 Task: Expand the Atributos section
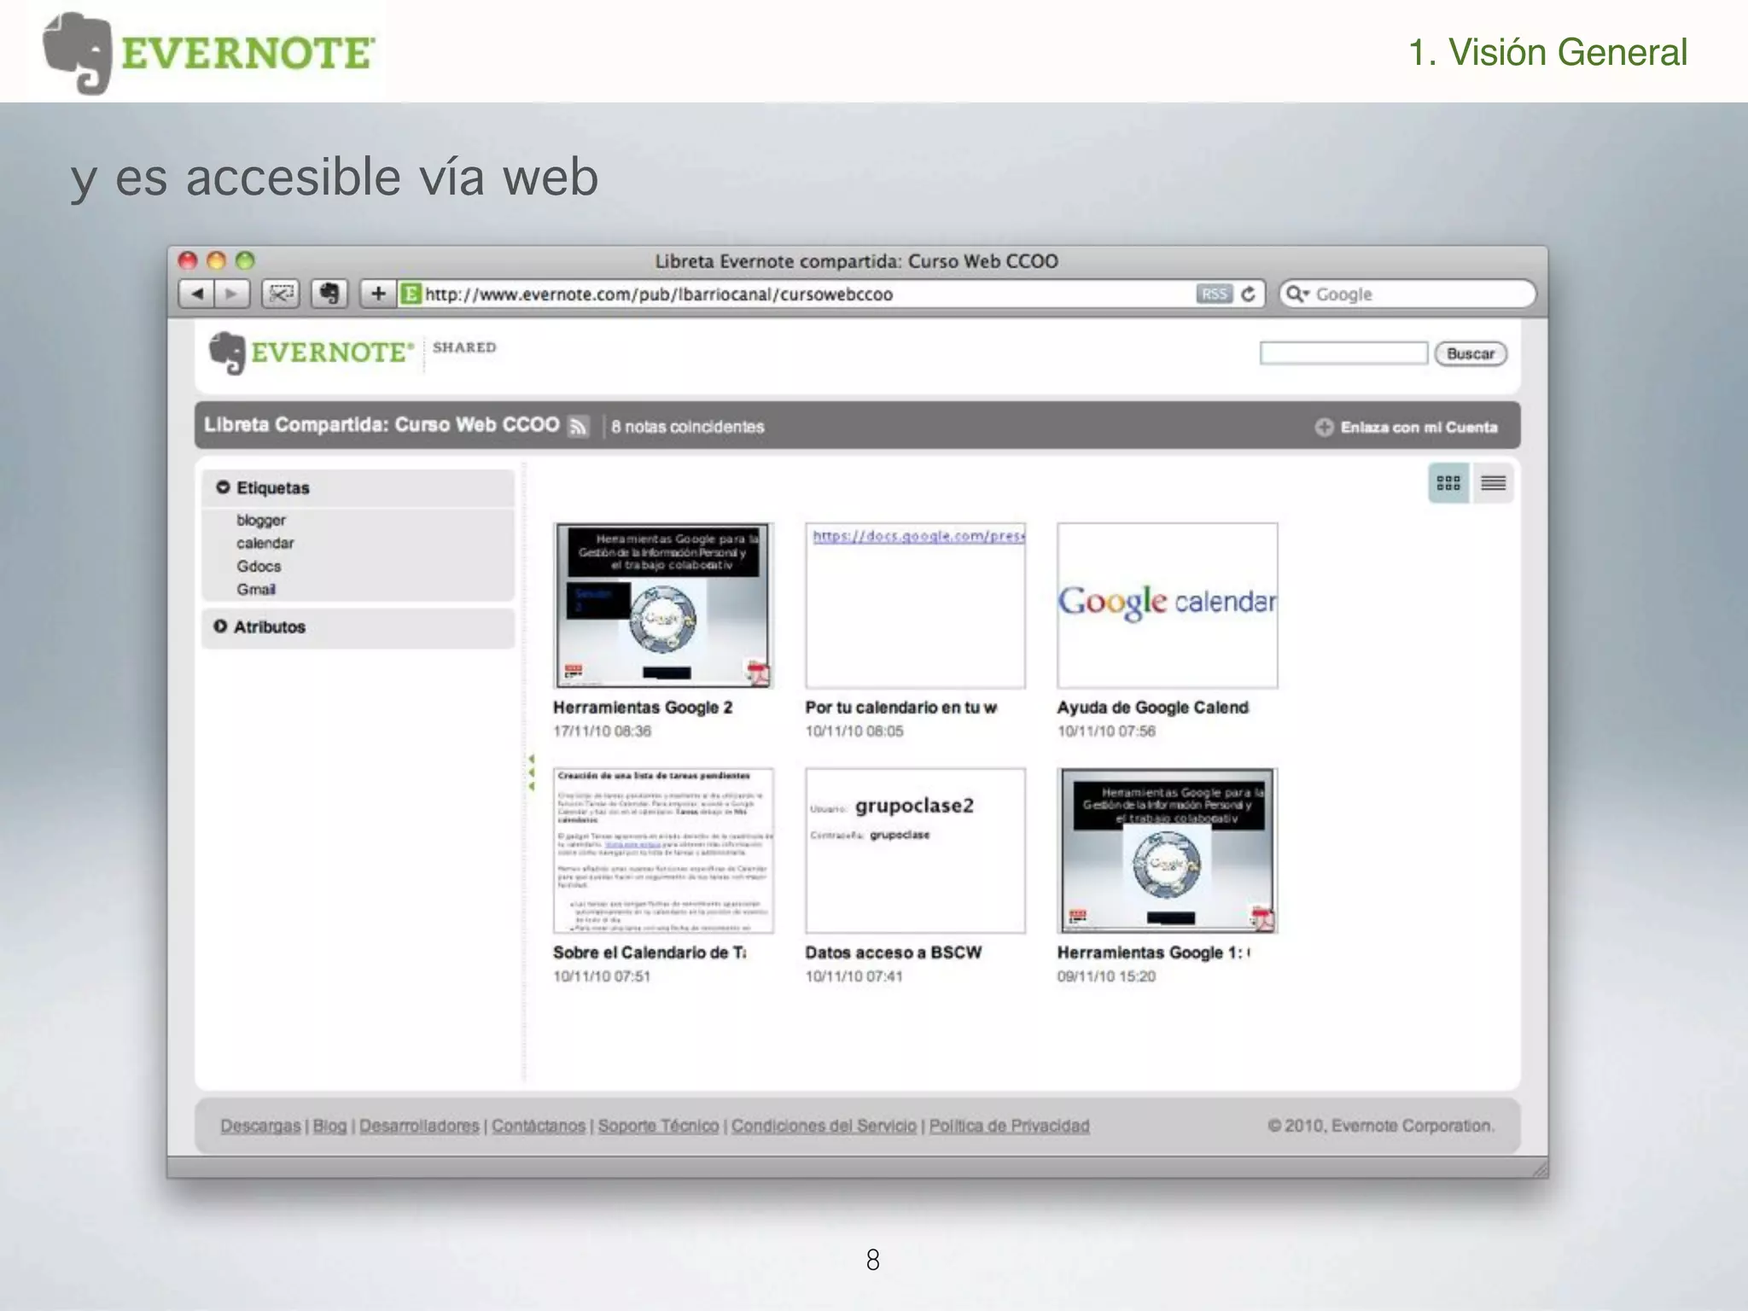click(x=220, y=626)
